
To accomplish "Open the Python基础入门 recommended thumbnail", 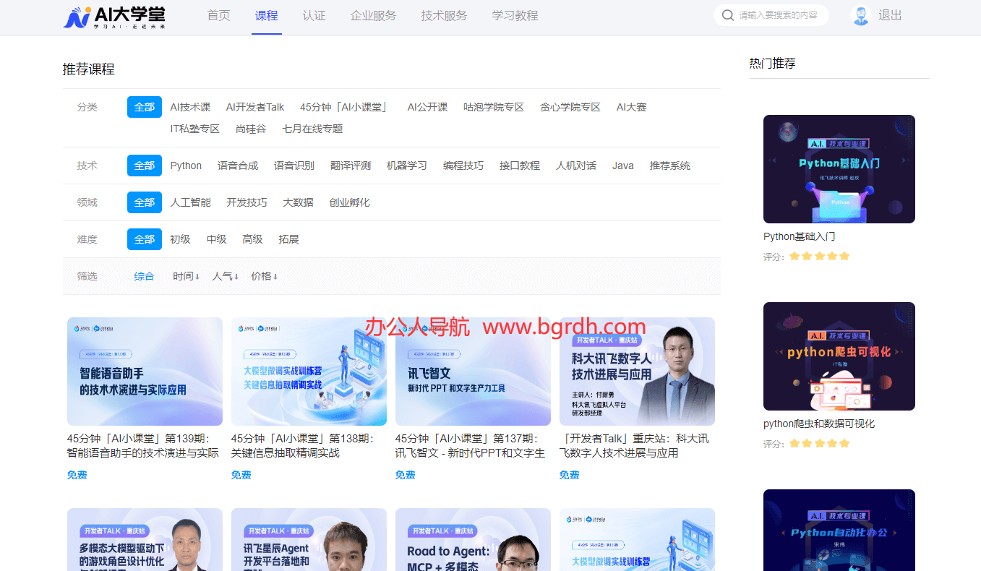I will click(839, 169).
